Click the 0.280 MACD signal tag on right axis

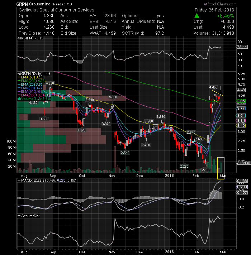(x=242, y=187)
